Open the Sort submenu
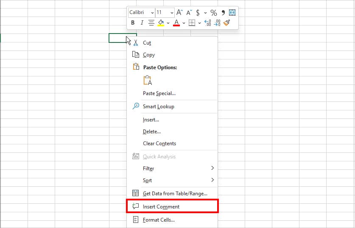Image resolution: width=355 pixels, height=228 pixels. point(172,180)
